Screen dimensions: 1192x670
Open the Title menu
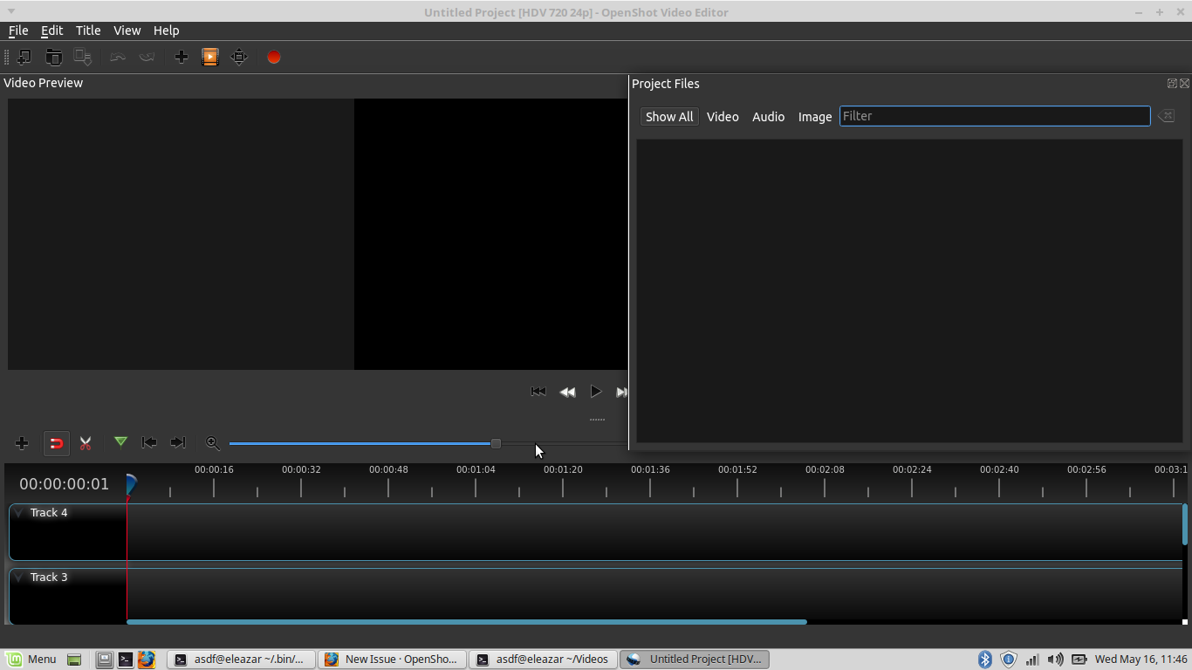coord(88,30)
